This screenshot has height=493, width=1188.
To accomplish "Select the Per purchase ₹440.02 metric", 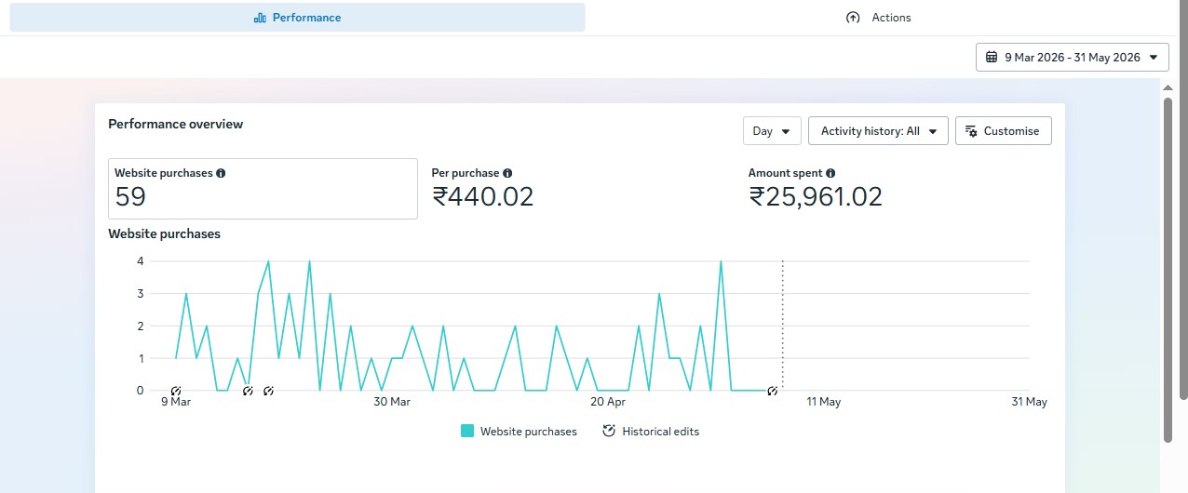I will [482, 189].
